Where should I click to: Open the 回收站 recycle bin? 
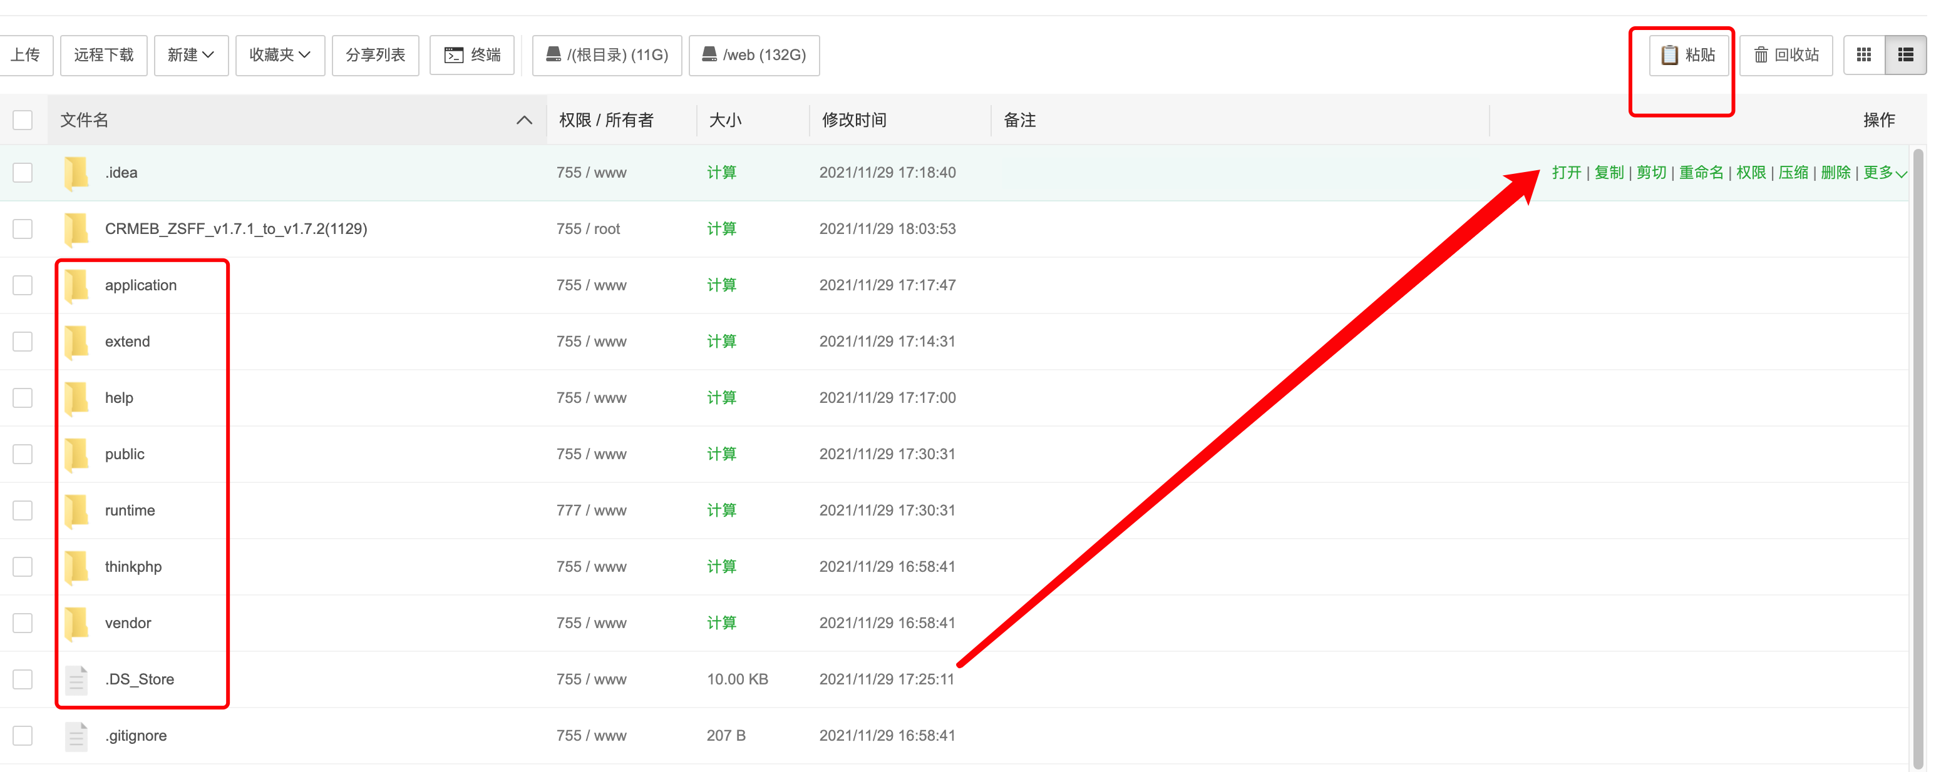coord(1786,55)
